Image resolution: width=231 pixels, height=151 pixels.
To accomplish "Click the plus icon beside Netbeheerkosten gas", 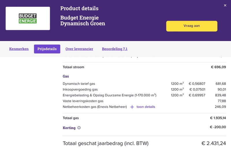I will click(132, 107).
